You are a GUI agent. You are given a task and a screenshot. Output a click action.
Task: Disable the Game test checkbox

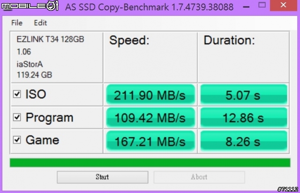[x=17, y=140]
